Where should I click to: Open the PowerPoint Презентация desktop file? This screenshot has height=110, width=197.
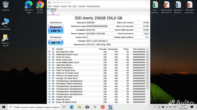[167, 7]
